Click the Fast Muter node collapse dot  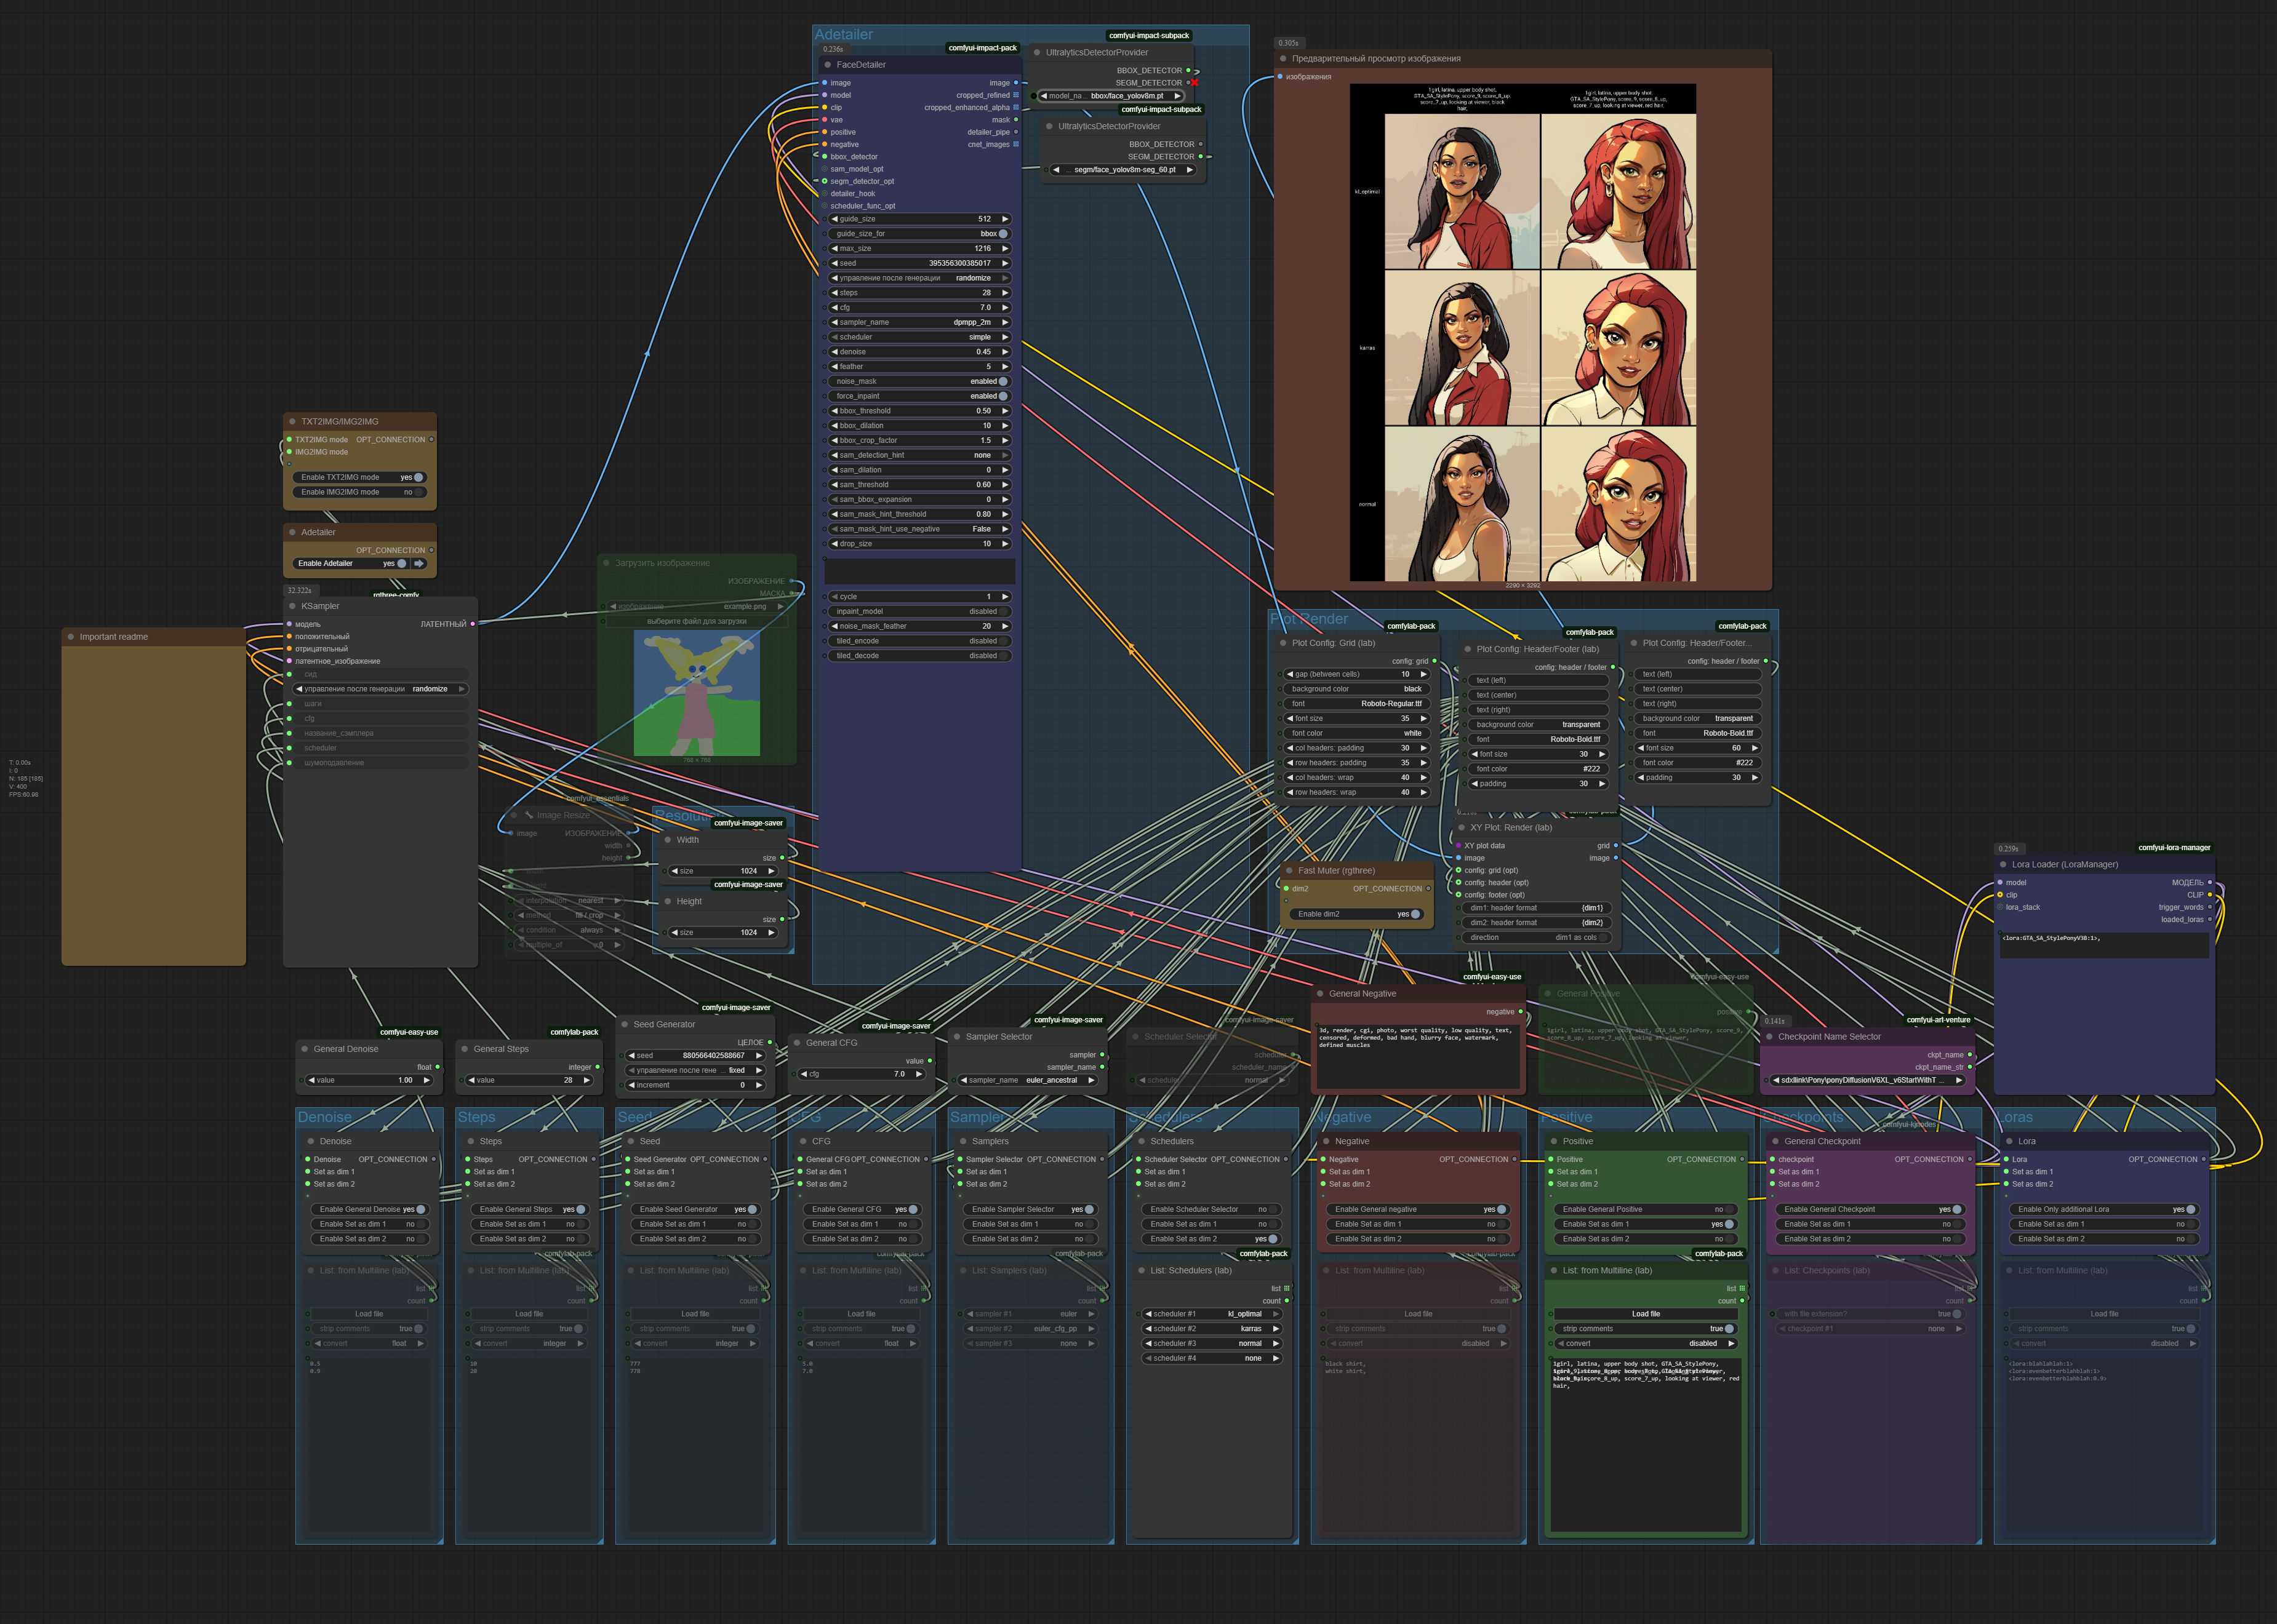1289,871
